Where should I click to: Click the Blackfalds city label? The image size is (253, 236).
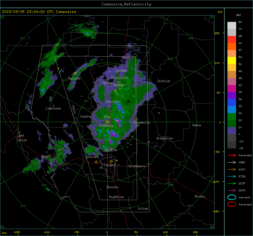[119, 78]
